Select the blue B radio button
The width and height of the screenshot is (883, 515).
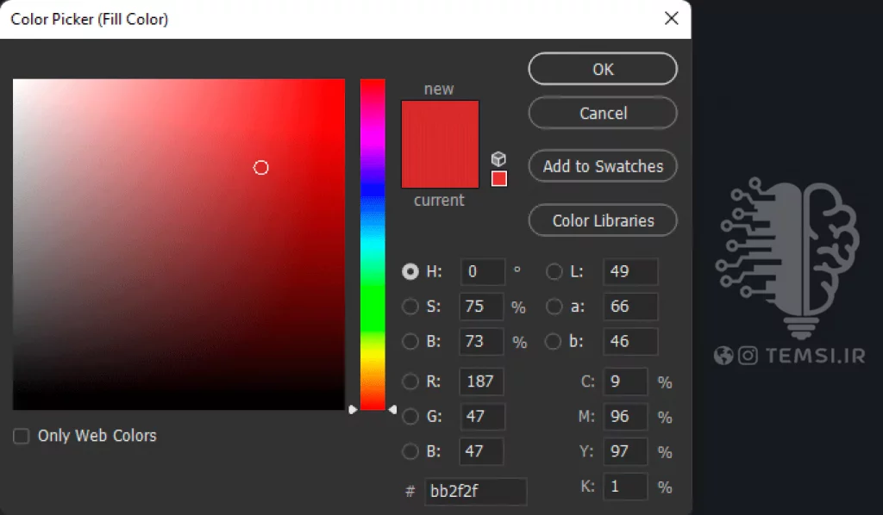tap(410, 451)
